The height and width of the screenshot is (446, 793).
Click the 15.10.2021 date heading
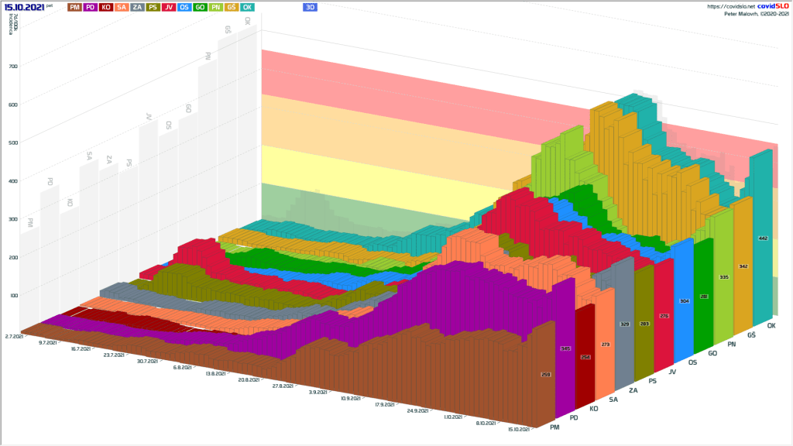[x=23, y=7]
